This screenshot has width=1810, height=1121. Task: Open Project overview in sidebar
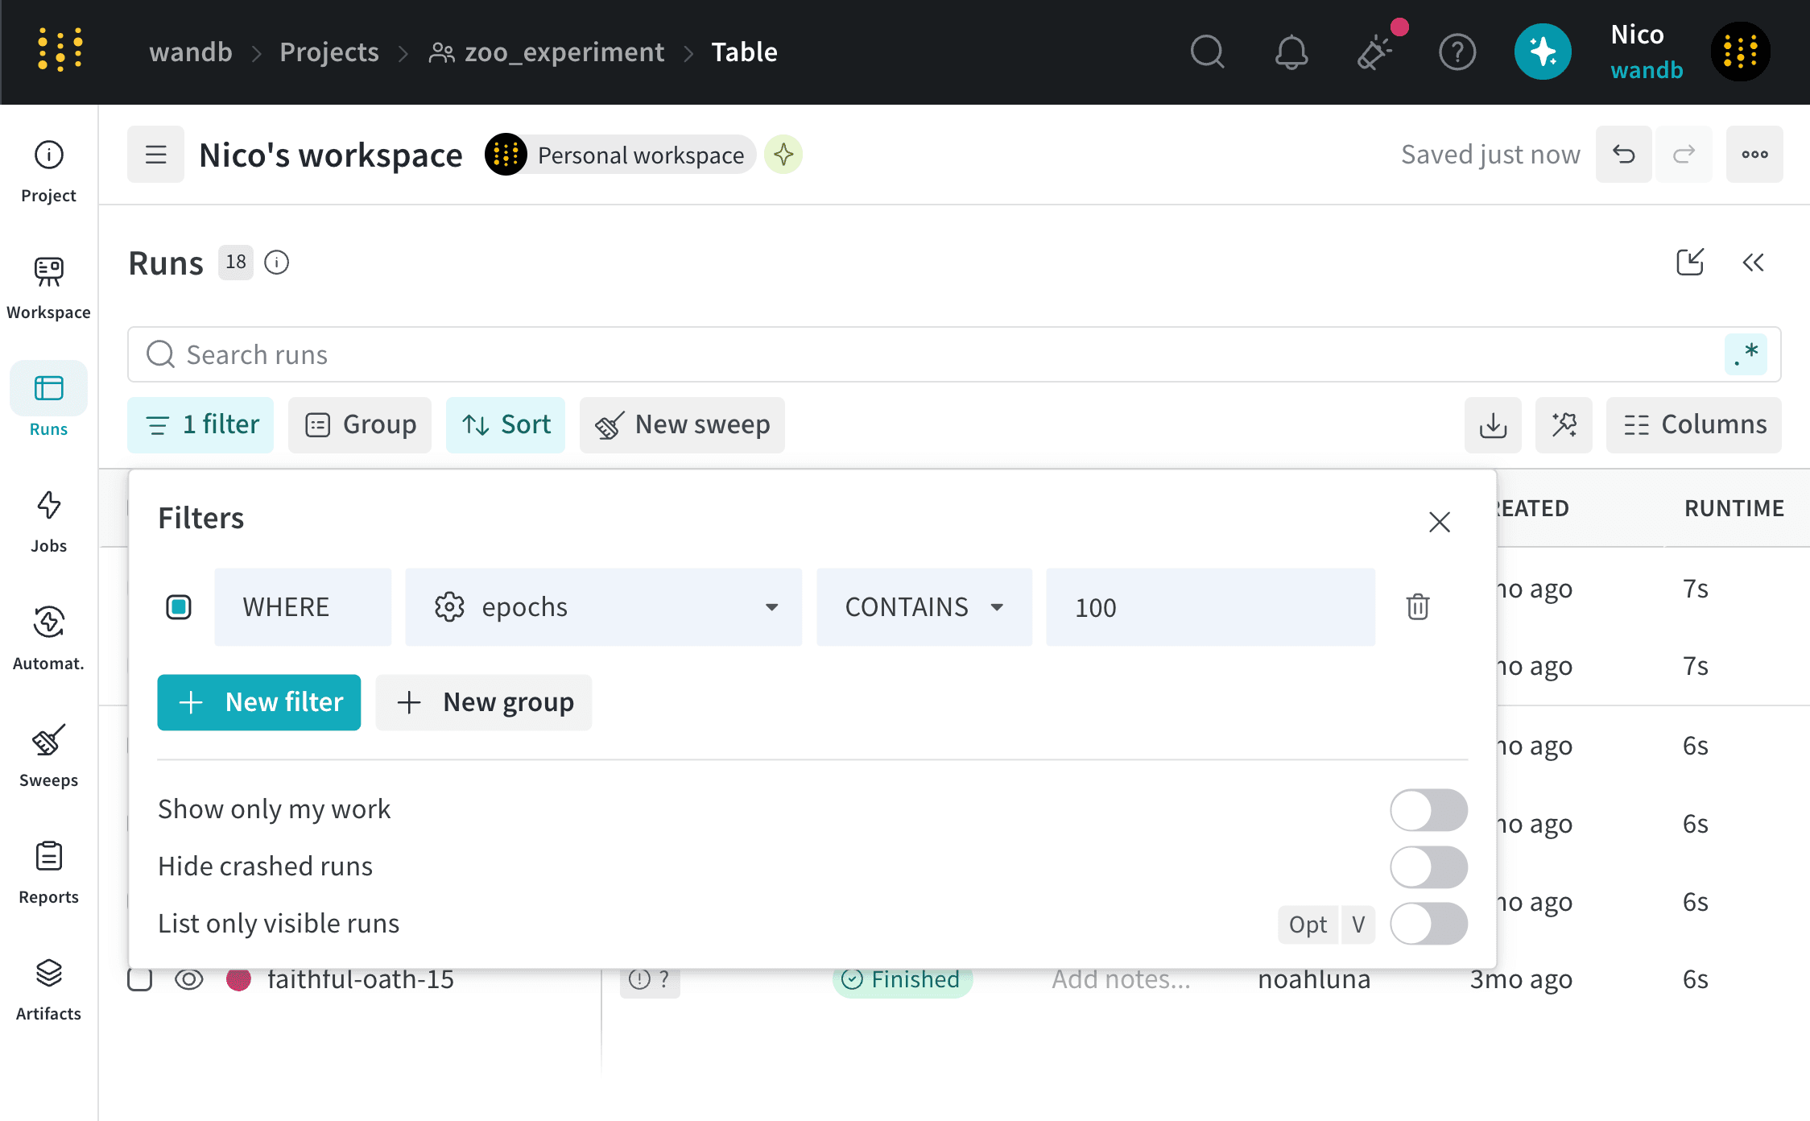click(x=49, y=171)
